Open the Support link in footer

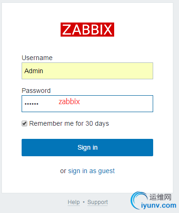(98, 202)
